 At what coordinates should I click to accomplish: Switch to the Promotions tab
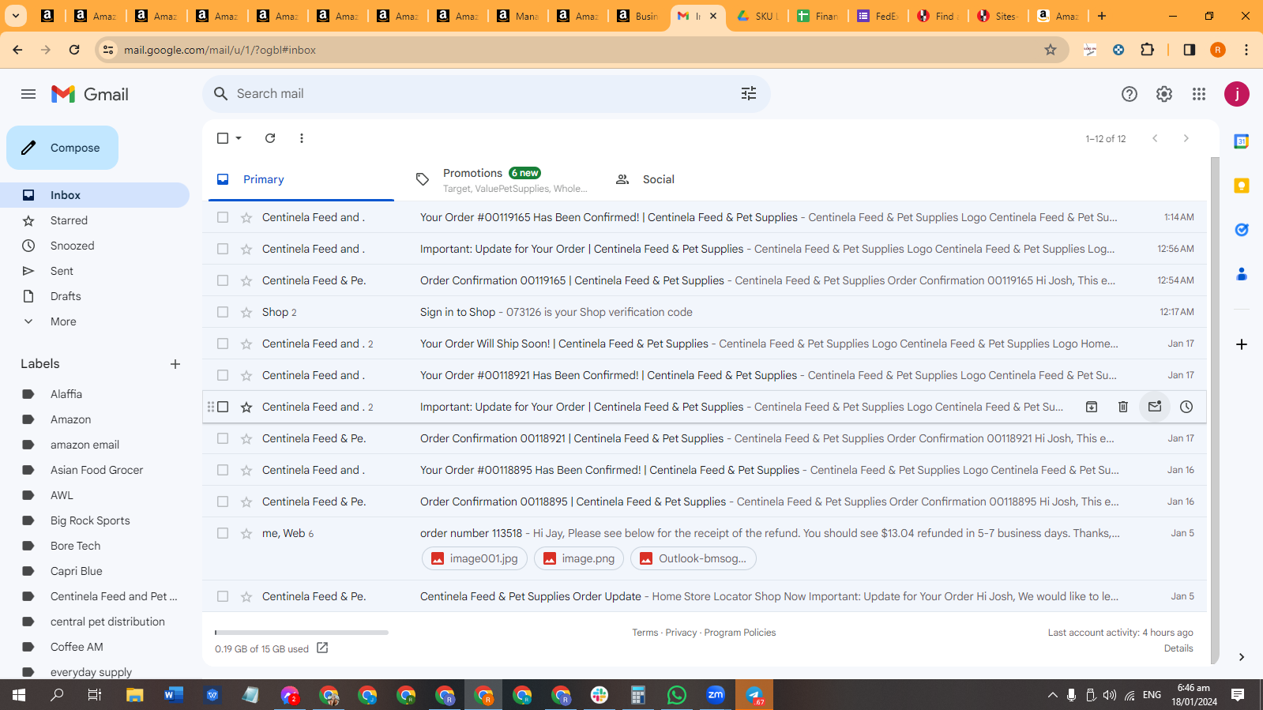[502, 179]
